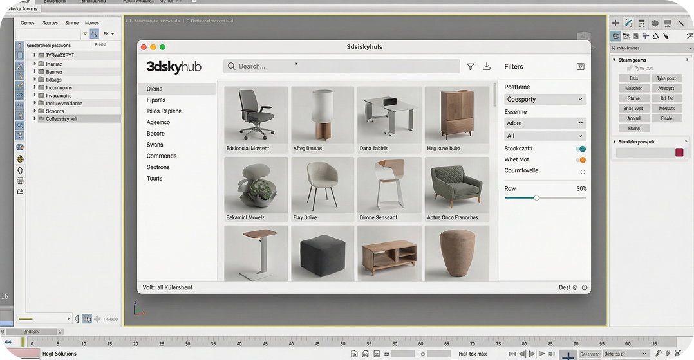Open the Utilities wrench icon tab
694x360 pixels.
click(682, 23)
